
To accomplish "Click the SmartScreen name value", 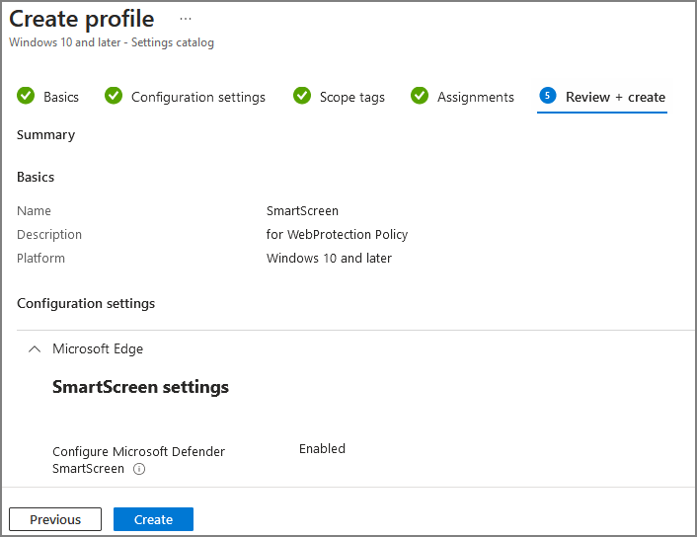I will click(302, 210).
